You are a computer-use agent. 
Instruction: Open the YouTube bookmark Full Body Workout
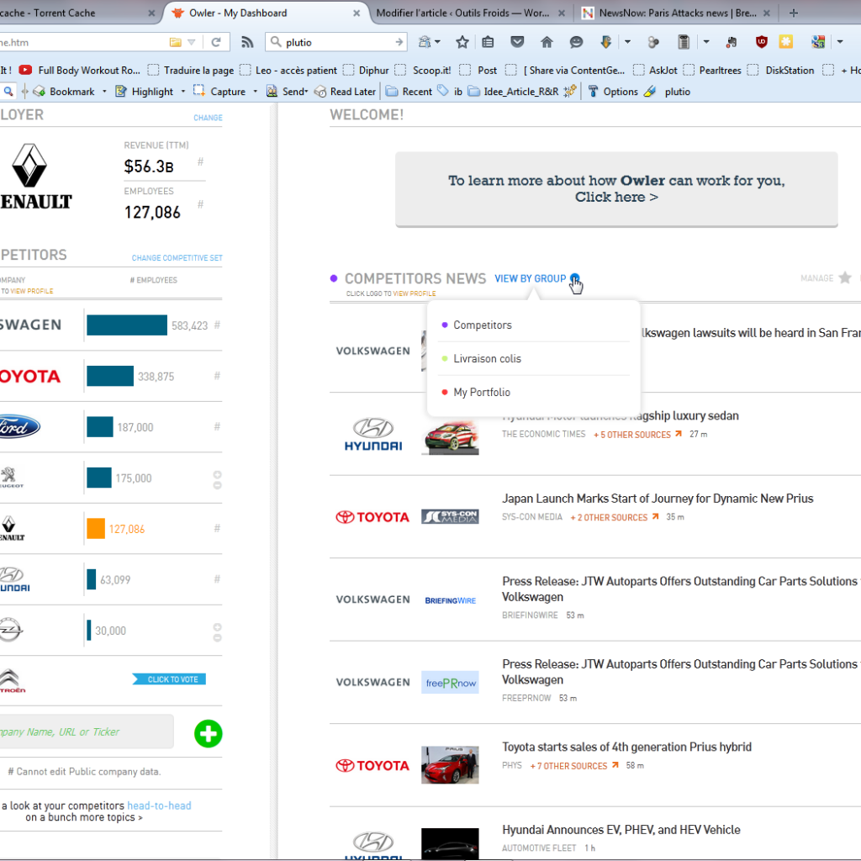click(x=80, y=71)
